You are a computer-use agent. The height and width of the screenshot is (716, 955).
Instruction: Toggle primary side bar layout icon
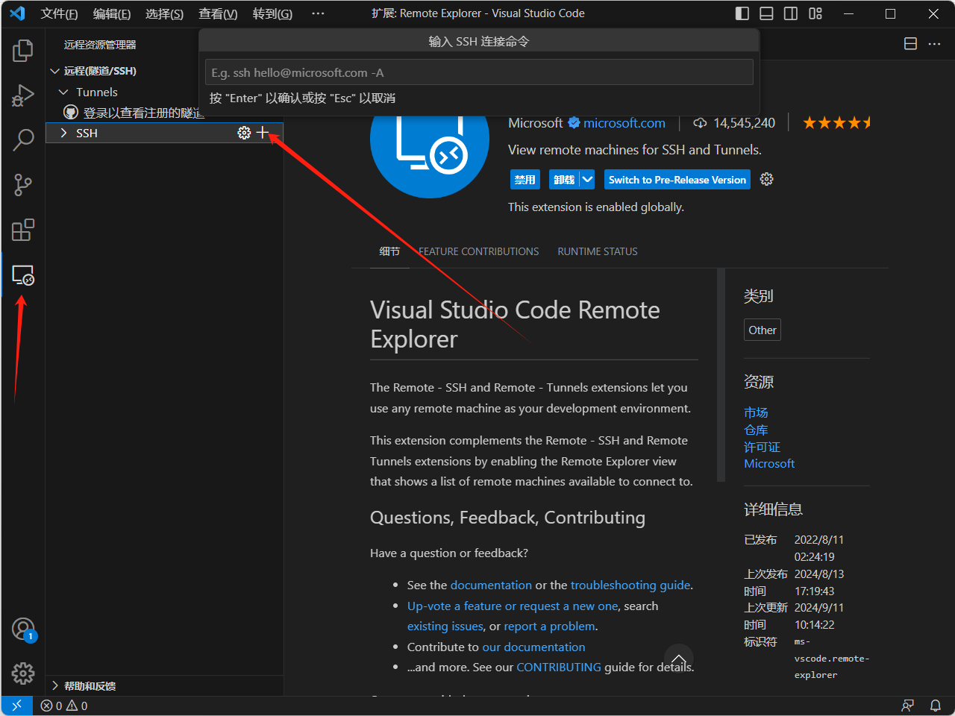pyautogui.click(x=742, y=13)
